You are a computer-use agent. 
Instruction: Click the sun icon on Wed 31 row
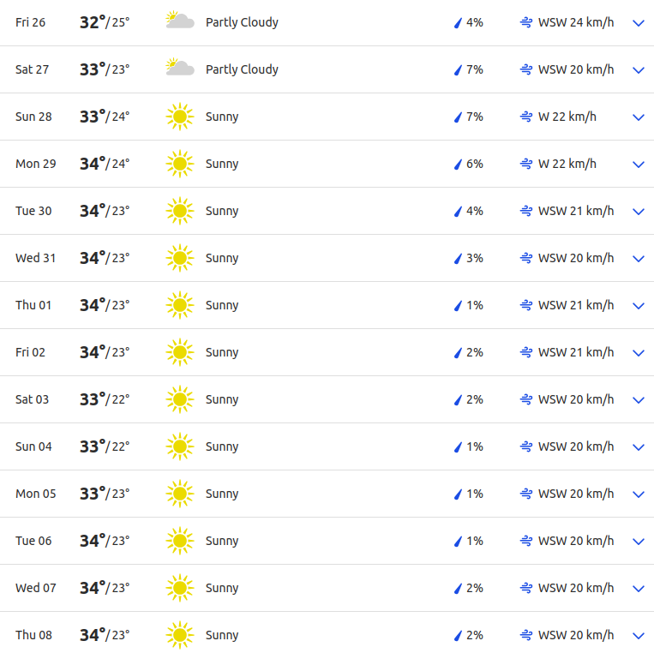click(x=179, y=258)
